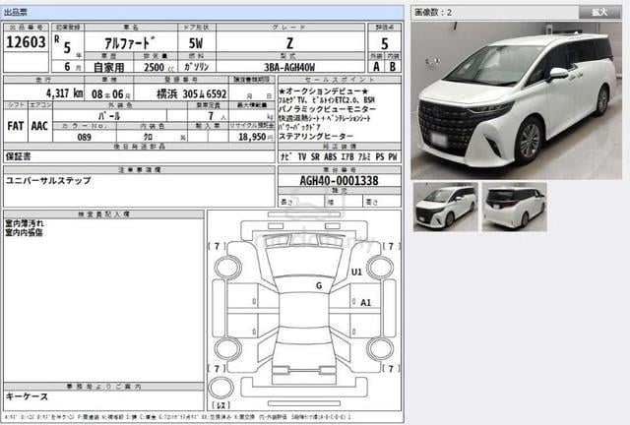This screenshot has width=630, height=425.
Task: Click the seating capacity 7
Action: pos(211,116)
